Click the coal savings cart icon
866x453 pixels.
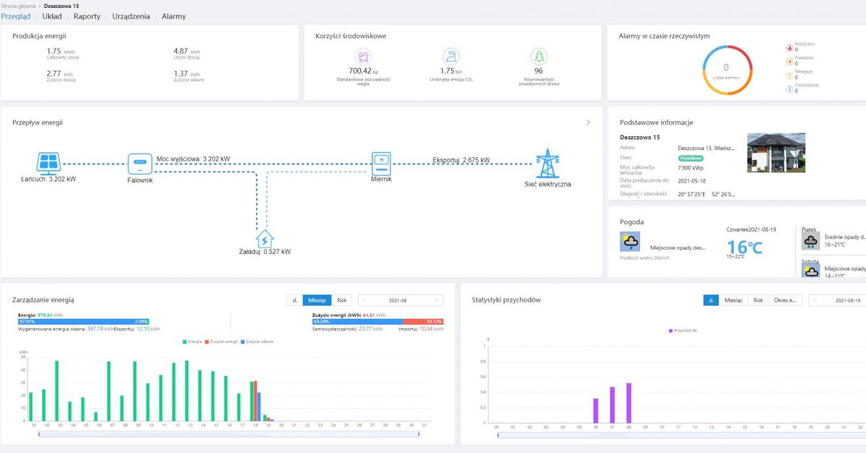[363, 56]
